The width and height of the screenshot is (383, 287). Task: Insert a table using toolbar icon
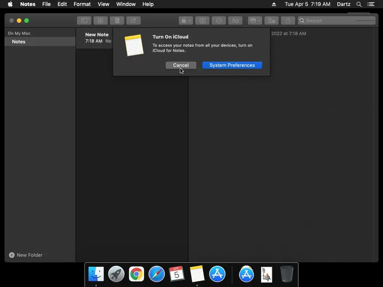click(202, 21)
